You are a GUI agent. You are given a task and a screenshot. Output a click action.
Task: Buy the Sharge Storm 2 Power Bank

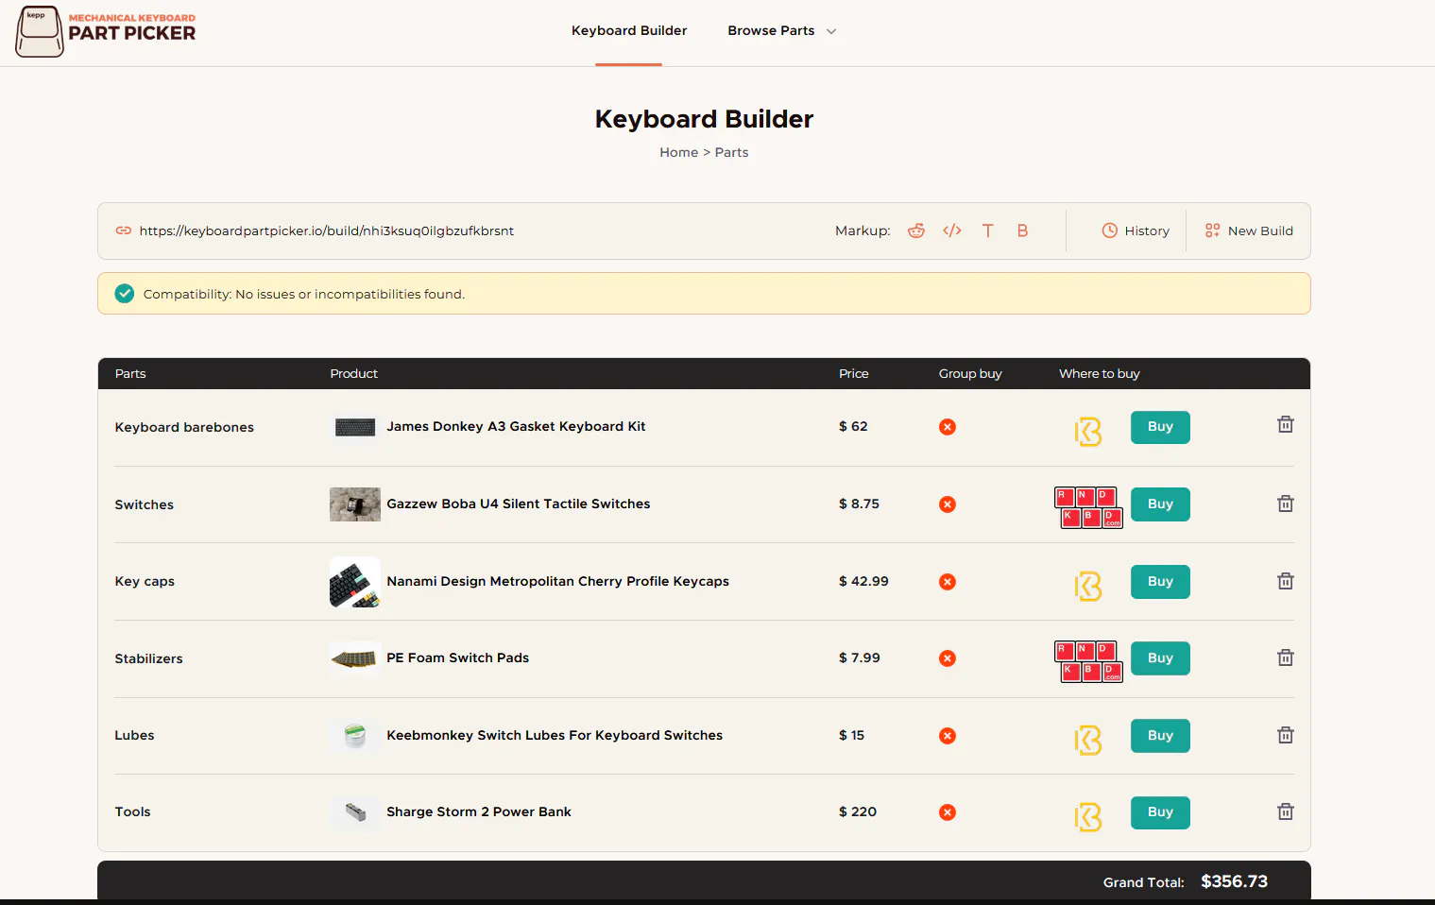(1160, 812)
